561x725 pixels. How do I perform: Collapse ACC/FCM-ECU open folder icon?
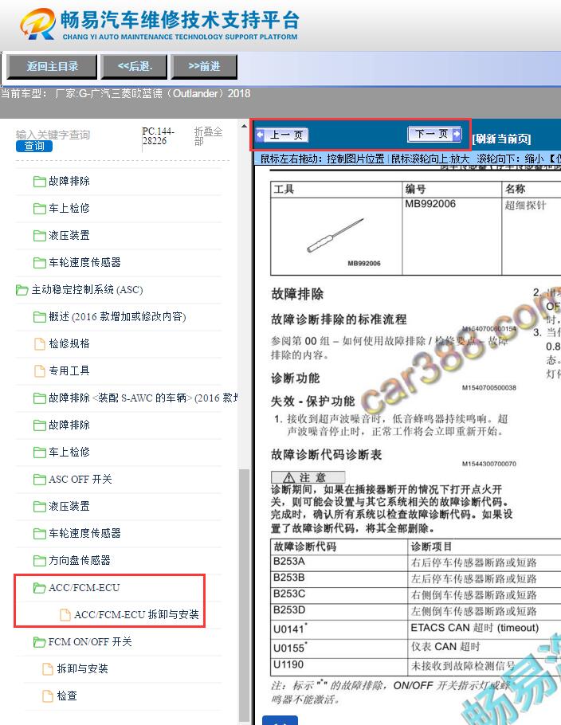point(39,588)
